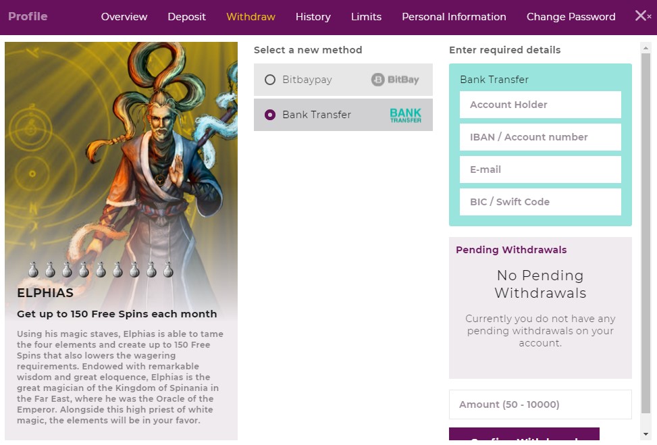The width and height of the screenshot is (657, 445).
Task: Click the Profile heading
Action: [x=28, y=16]
